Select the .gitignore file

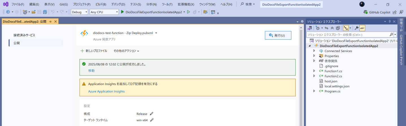pyautogui.click(x=331, y=66)
